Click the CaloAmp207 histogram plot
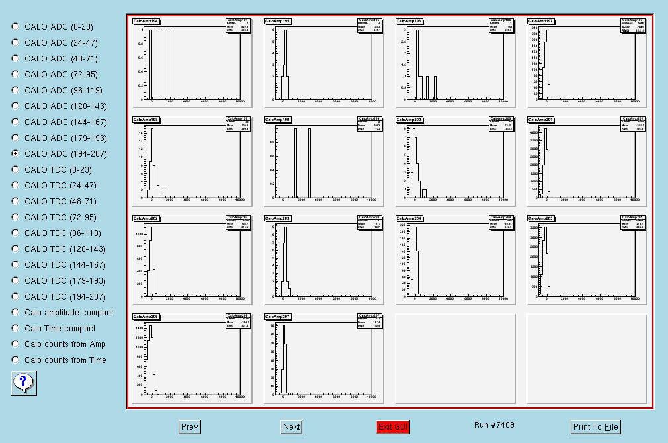The image size is (668, 443). click(x=324, y=358)
